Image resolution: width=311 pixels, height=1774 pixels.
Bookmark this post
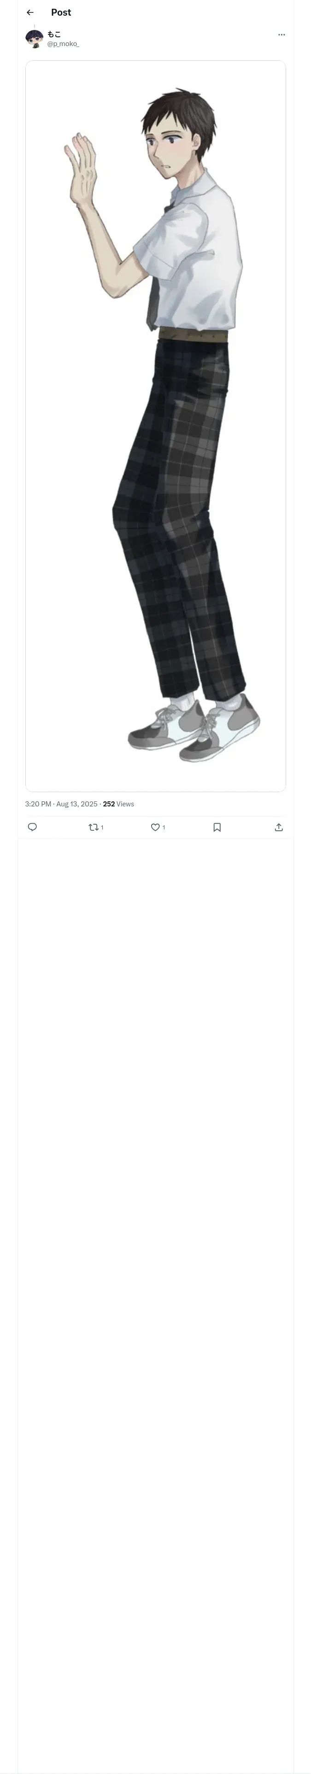pyautogui.click(x=217, y=827)
